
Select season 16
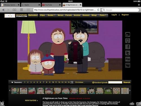tap(72, 82)
